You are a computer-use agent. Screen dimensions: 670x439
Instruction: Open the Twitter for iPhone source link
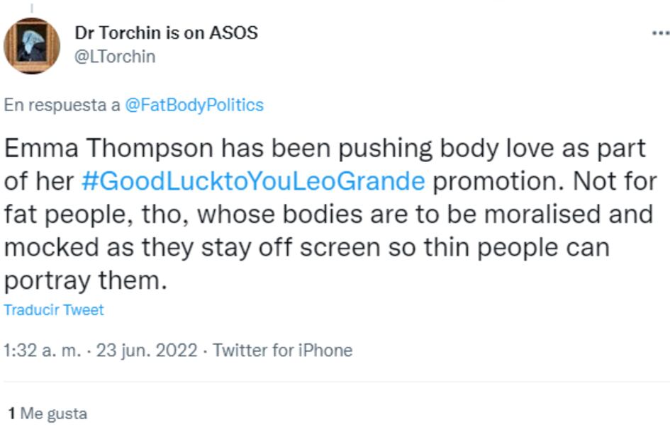click(x=282, y=350)
